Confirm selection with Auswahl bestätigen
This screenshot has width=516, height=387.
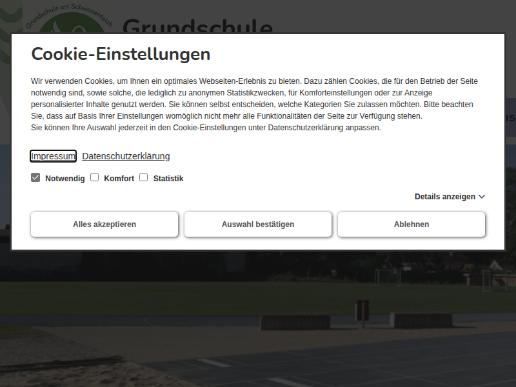click(x=258, y=224)
